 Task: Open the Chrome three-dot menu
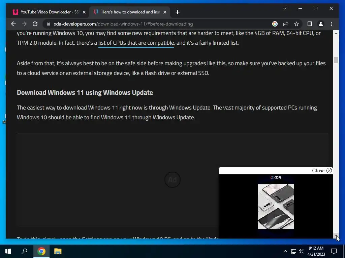pos(332,24)
